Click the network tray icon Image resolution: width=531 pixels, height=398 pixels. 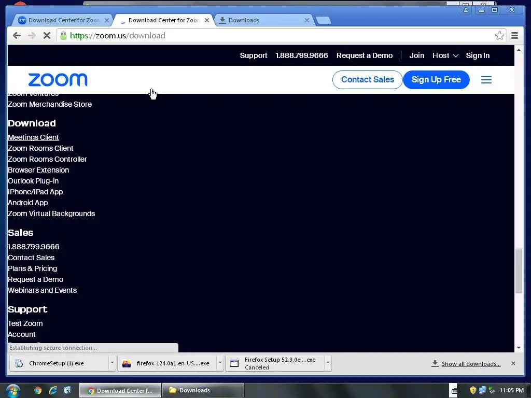click(x=482, y=390)
